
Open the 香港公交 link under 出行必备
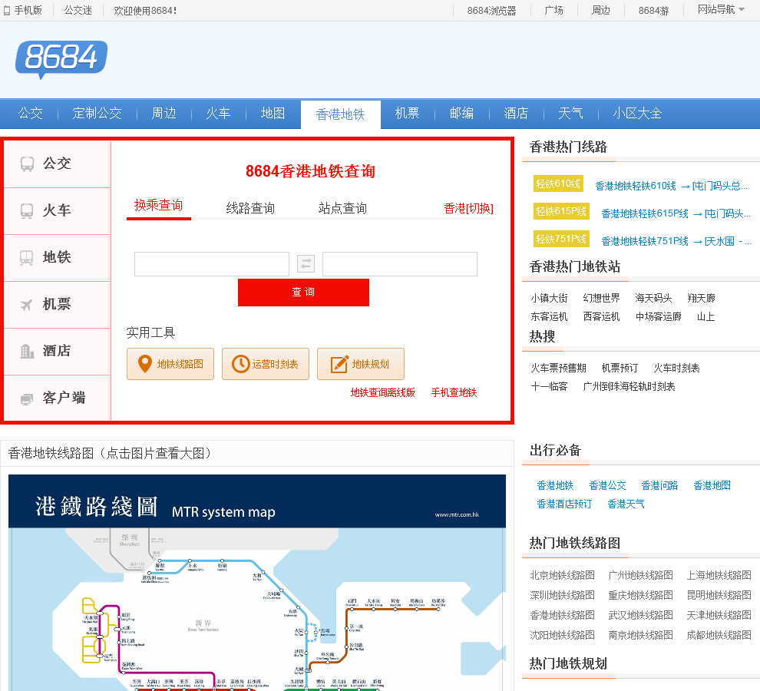pos(607,485)
